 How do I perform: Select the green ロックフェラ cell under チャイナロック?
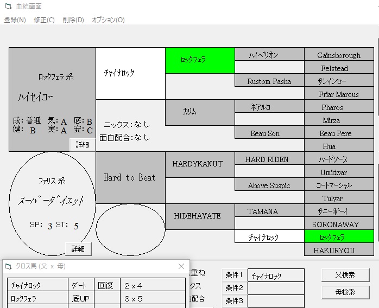pyautogui.click(x=200, y=60)
